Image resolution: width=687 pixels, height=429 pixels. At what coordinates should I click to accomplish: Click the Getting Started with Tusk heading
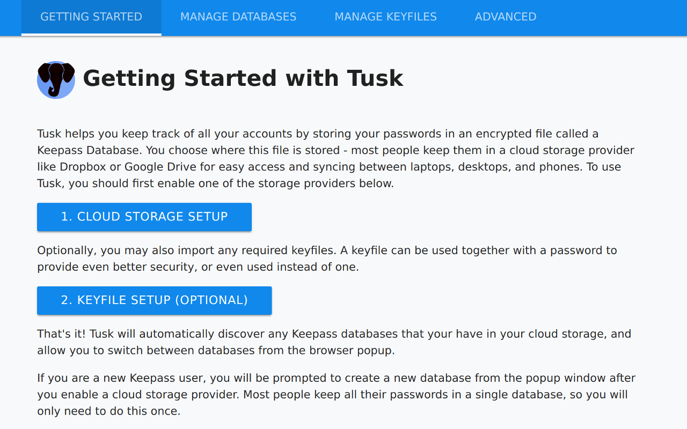pyautogui.click(x=243, y=78)
